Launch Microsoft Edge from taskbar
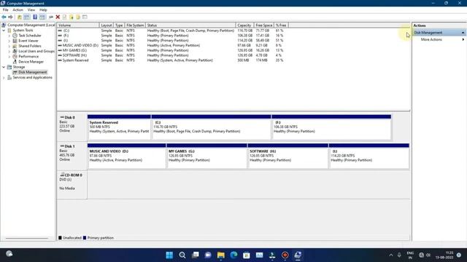467x262 pixels. click(x=233, y=255)
